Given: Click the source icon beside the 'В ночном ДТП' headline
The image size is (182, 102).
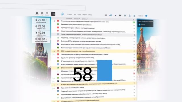Looking at the screenshot, I should 58,41.
